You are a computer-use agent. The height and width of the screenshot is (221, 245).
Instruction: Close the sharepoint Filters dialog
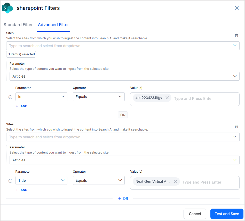coord(236,8)
